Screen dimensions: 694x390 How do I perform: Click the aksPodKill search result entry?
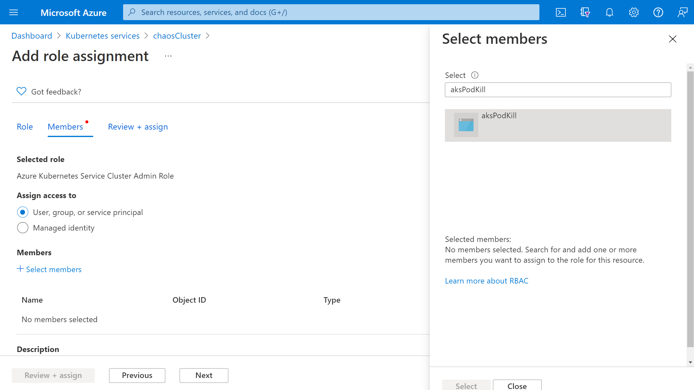click(558, 125)
